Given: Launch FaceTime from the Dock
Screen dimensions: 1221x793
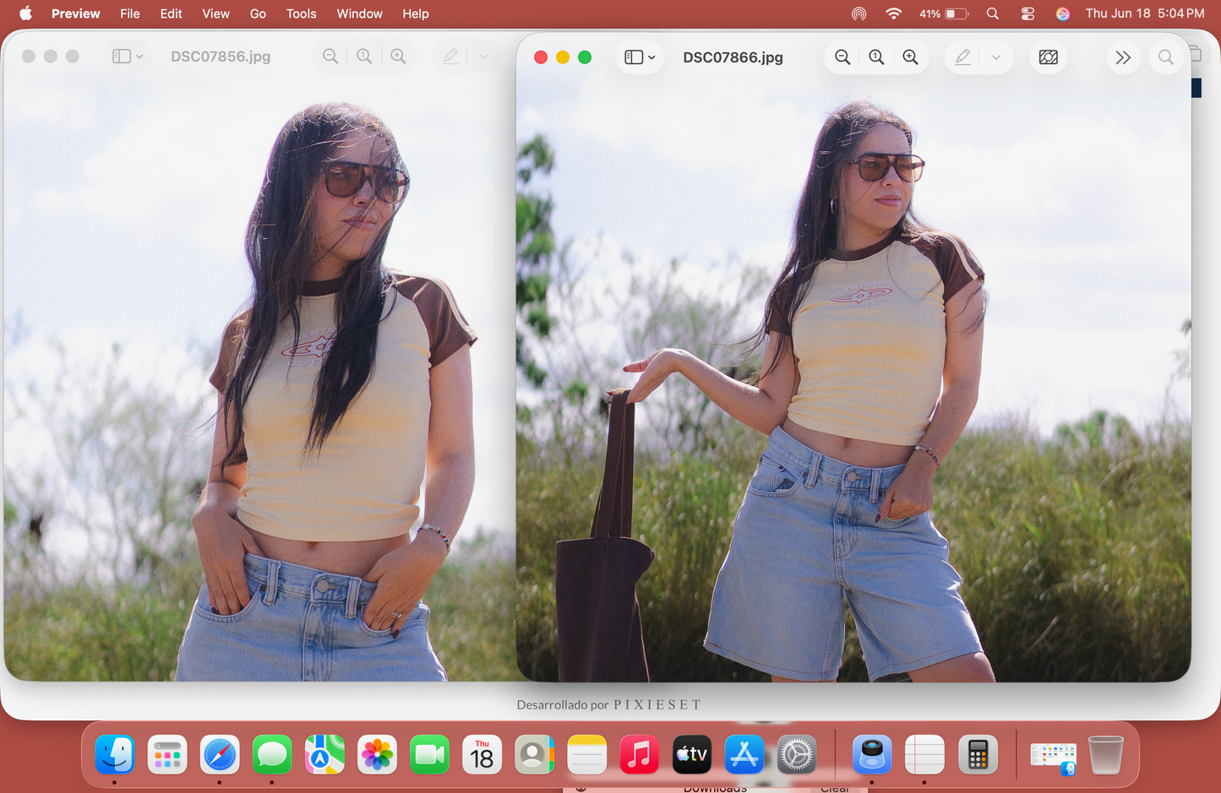Looking at the screenshot, I should click(429, 754).
